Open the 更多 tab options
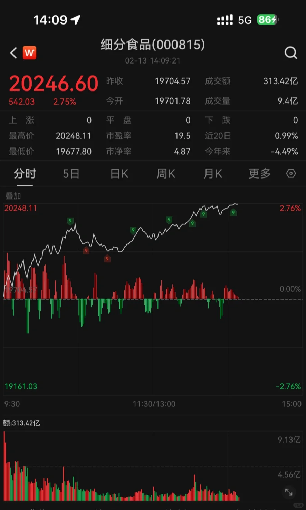The image size is (306, 510). tap(260, 173)
